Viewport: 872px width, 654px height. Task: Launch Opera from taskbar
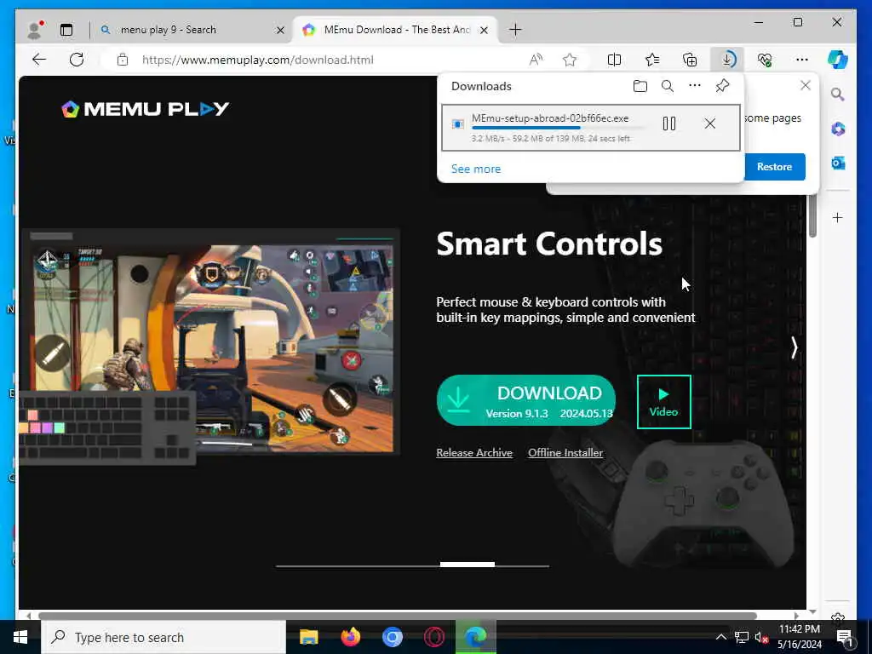[x=433, y=637]
